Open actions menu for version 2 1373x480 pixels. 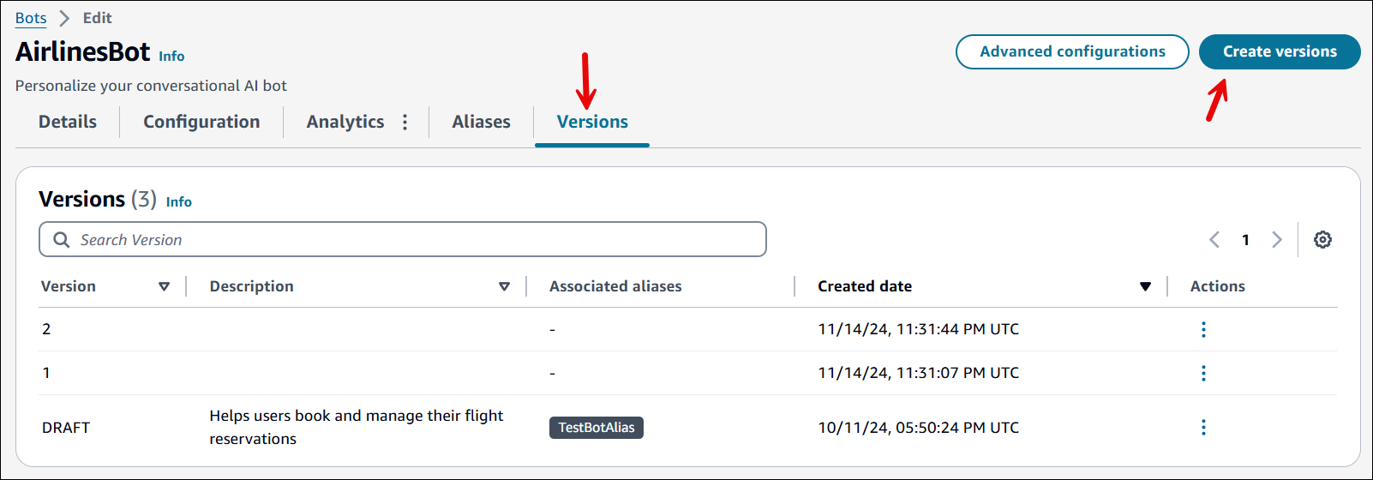pyautogui.click(x=1203, y=329)
